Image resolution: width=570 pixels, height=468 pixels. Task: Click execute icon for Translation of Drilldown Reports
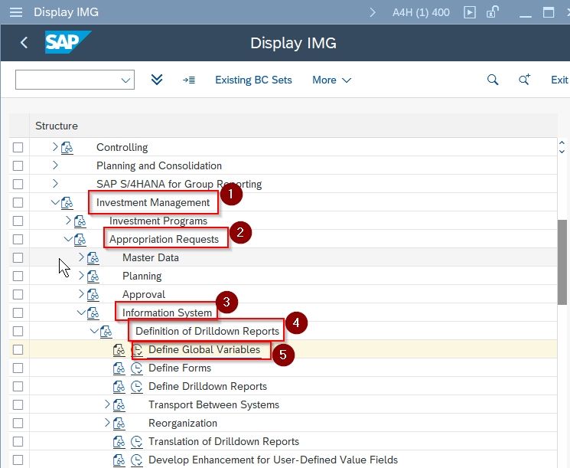click(x=137, y=442)
